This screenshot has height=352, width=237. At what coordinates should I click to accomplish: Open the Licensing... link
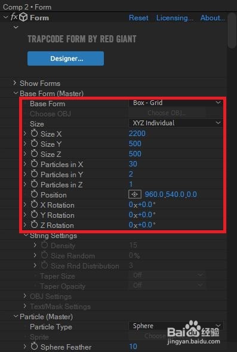click(175, 18)
